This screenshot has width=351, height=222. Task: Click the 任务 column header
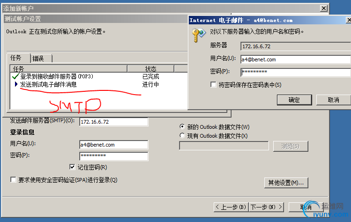coord(68,69)
